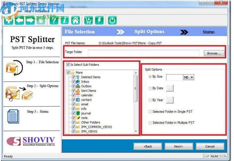Screen dimensions: 234x161
Task: Open the Help menu
Action: coord(28,11)
